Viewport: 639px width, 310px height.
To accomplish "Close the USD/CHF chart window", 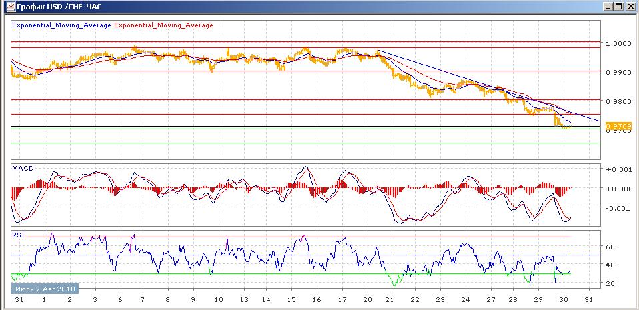I will coord(630,6).
